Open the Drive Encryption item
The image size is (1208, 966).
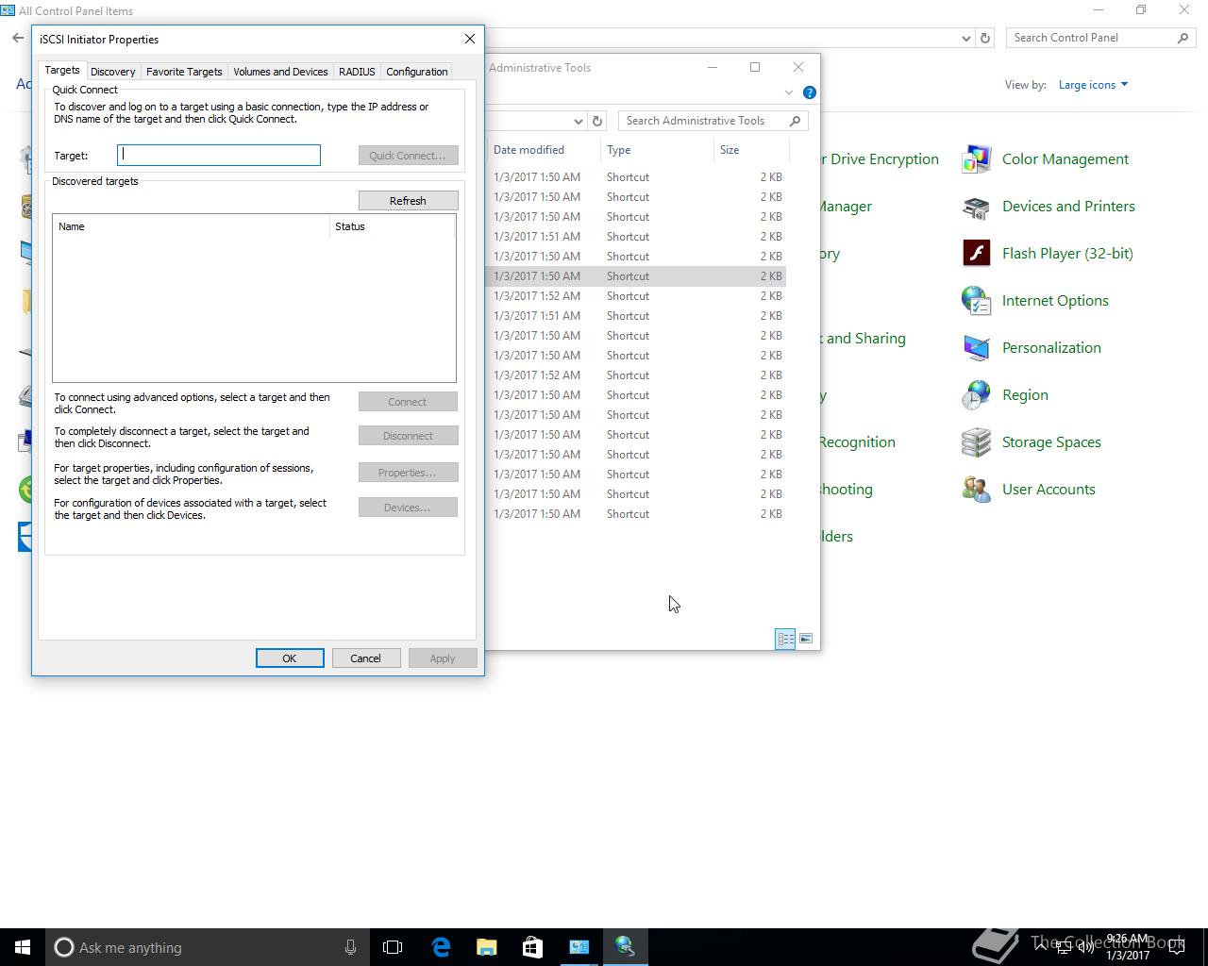[880, 159]
